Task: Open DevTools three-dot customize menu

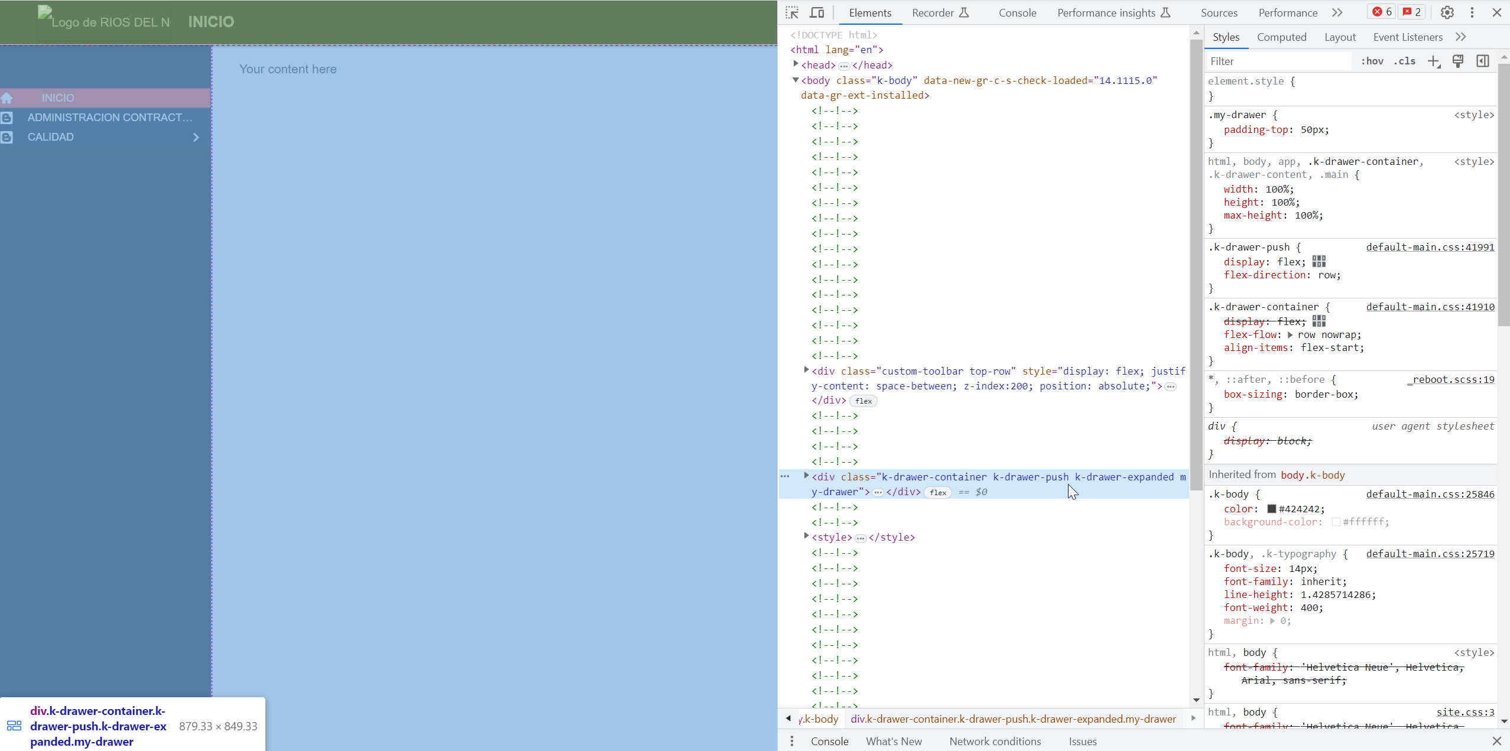Action: click(1472, 12)
